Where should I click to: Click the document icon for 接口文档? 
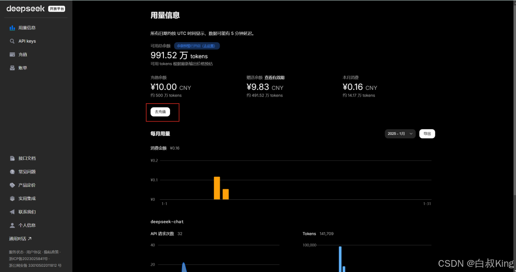coord(12,158)
